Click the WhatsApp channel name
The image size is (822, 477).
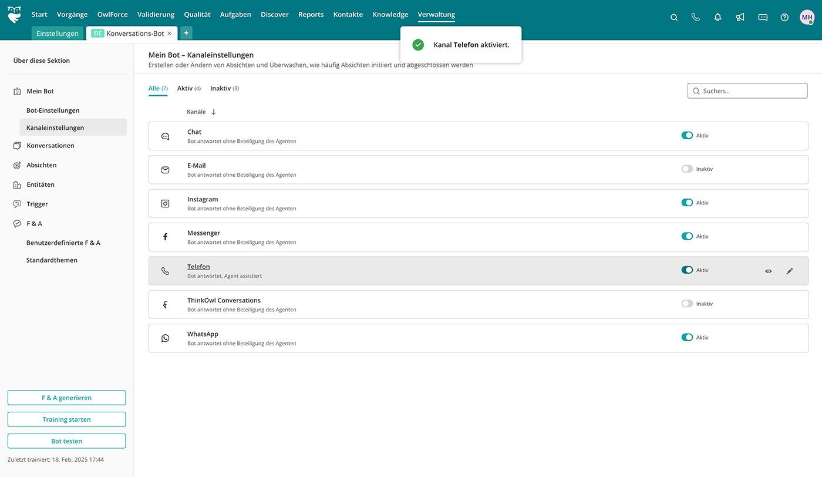tap(203, 334)
